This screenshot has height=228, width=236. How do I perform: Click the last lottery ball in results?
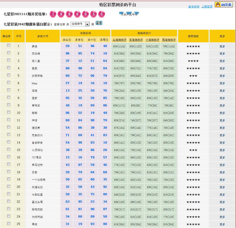(102, 14)
